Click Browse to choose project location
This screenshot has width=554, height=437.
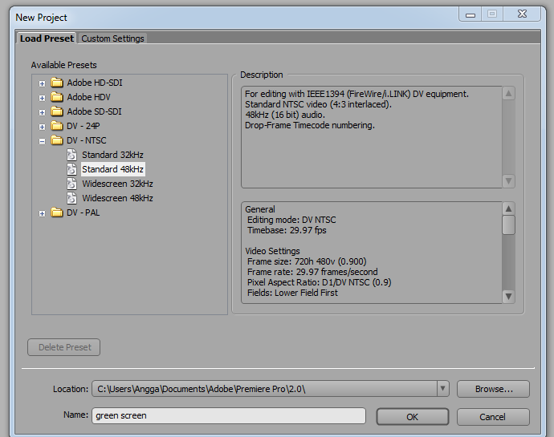(493, 389)
